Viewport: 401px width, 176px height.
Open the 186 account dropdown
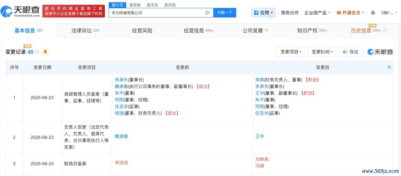coord(389,13)
